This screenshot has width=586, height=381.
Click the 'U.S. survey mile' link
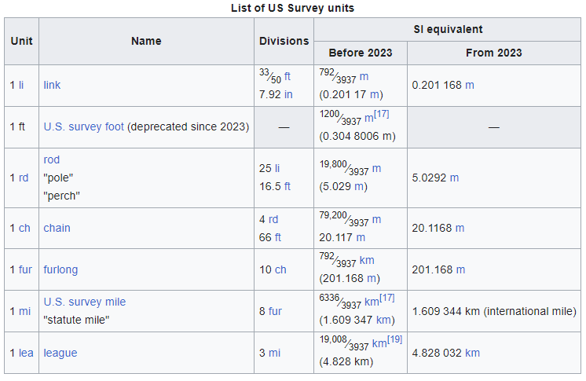(x=85, y=302)
